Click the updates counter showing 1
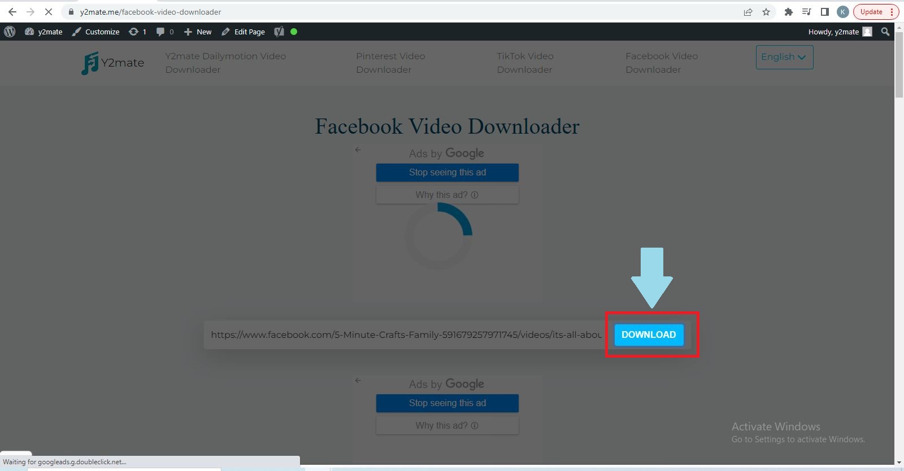Viewport: 904px width, 471px height. (137, 32)
